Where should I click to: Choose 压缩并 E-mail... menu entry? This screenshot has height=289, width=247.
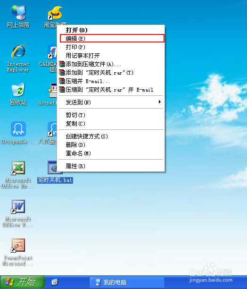click(111, 81)
